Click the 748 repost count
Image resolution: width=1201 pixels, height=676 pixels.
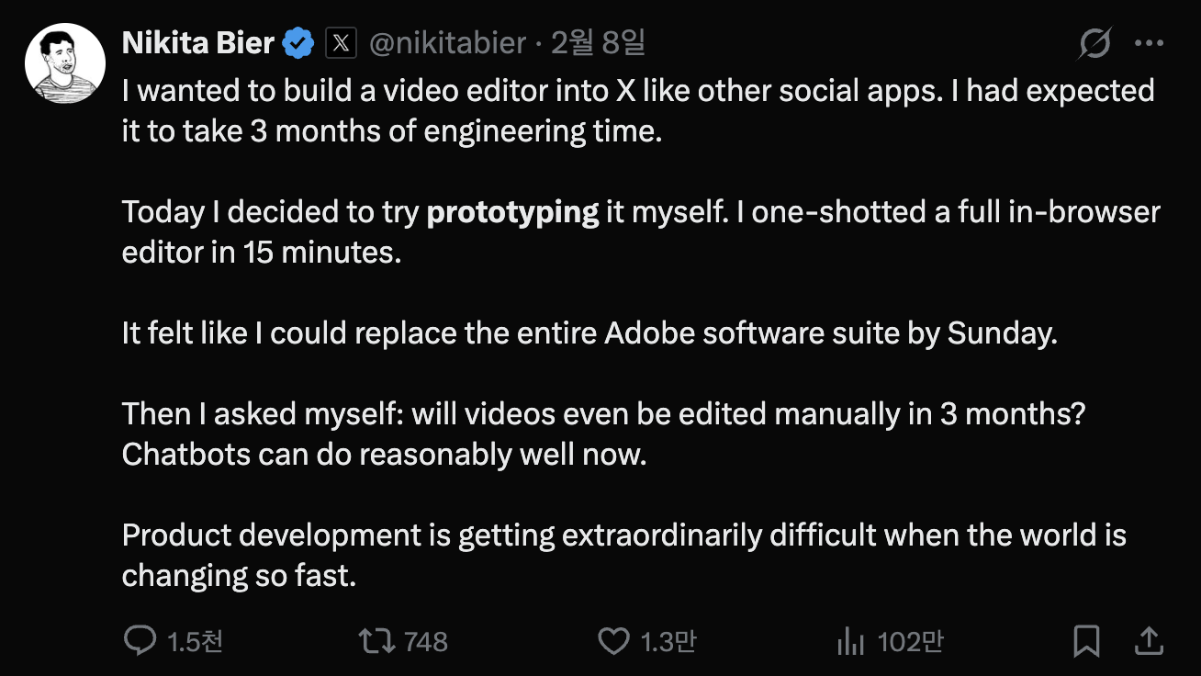[x=426, y=641]
